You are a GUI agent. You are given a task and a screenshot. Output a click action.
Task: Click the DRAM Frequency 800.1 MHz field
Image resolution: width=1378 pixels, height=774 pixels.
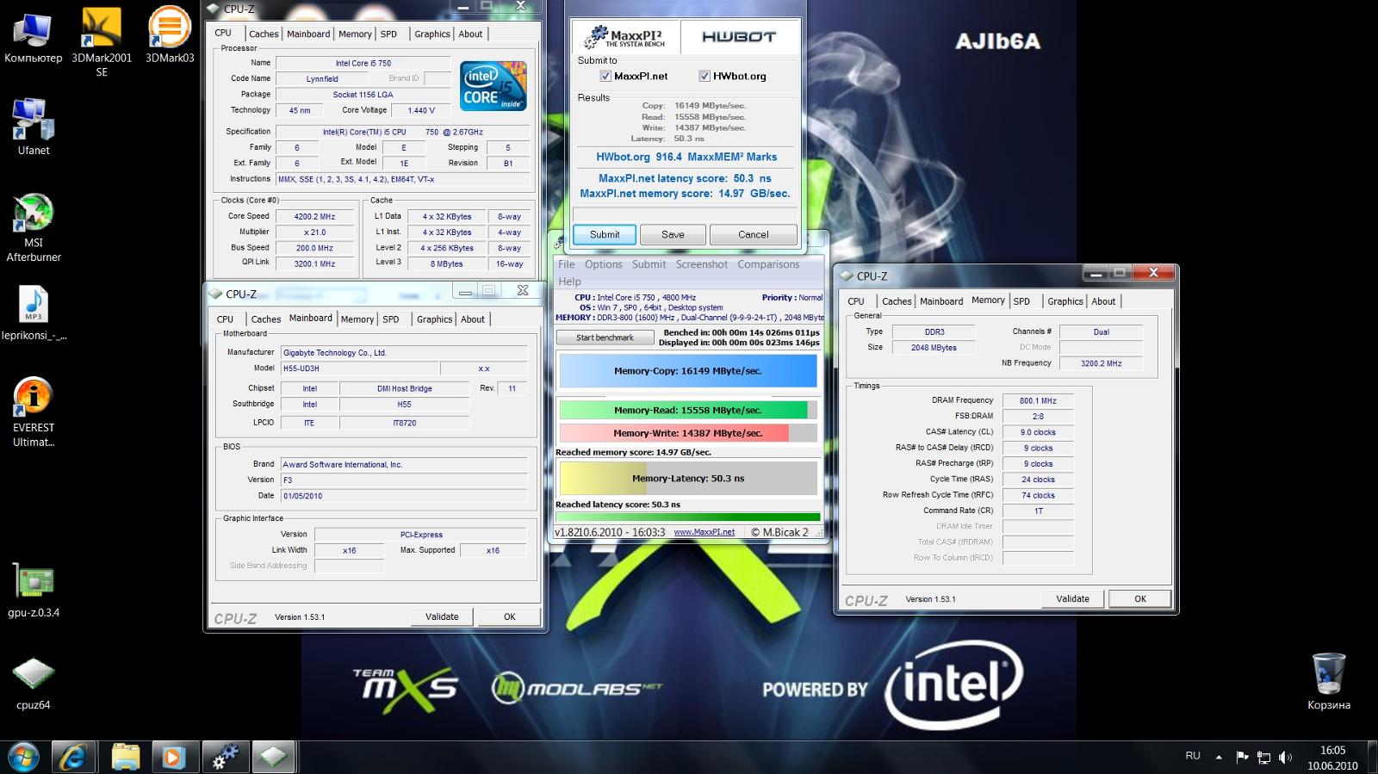click(1038, 400)
